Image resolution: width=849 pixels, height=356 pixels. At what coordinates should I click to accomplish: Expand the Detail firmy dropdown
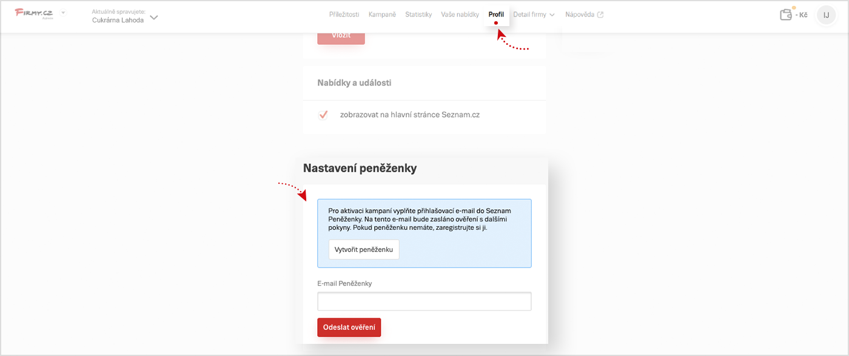534,15
